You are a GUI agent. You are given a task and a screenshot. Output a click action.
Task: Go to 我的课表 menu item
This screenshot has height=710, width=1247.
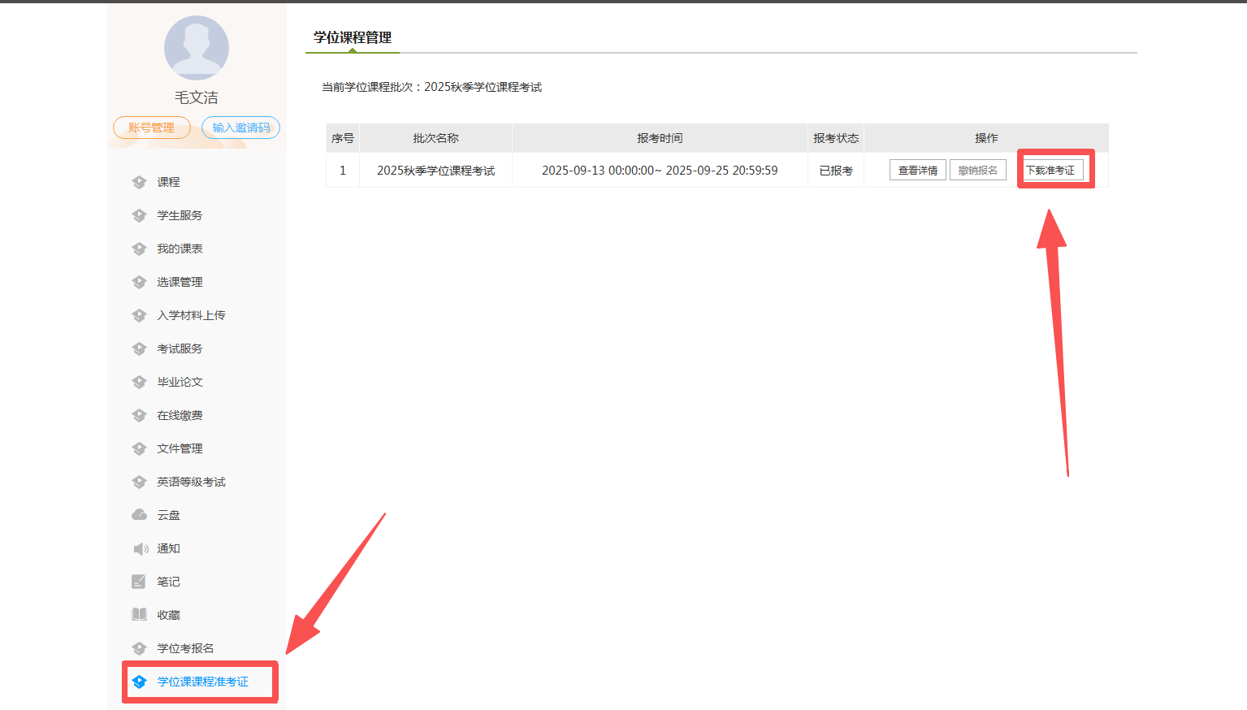pos(180,249)
